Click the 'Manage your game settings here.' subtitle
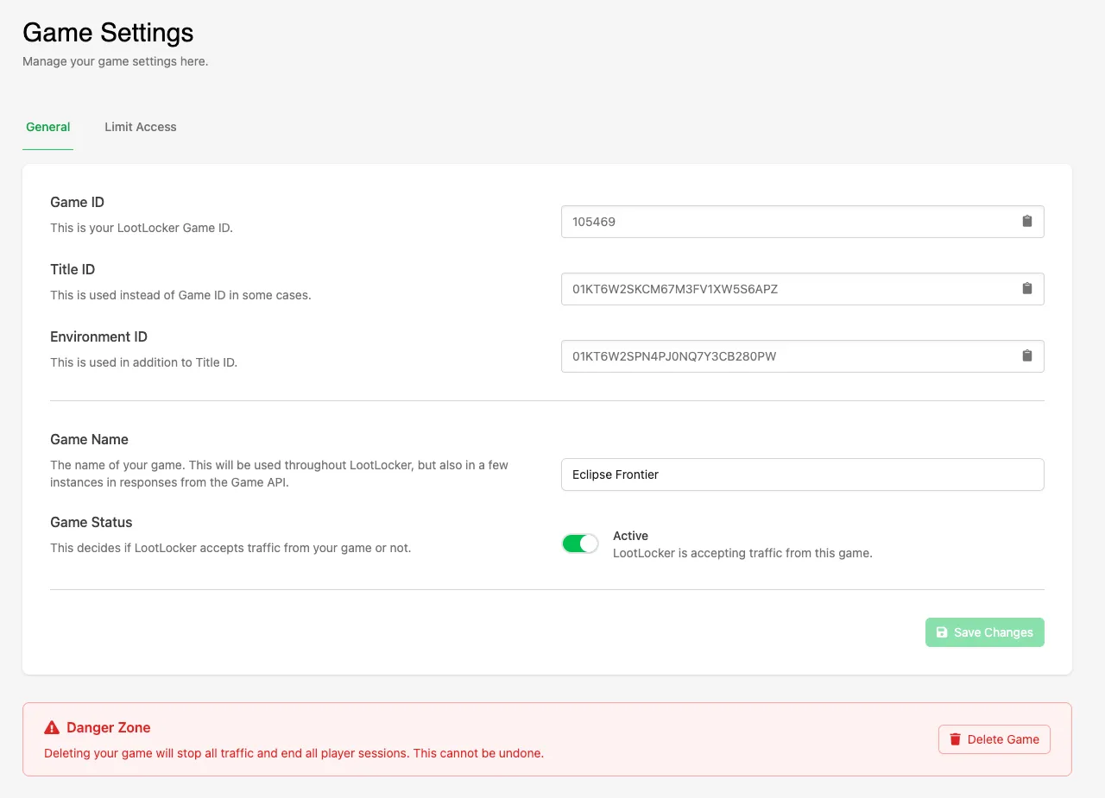 click(116, 61)
